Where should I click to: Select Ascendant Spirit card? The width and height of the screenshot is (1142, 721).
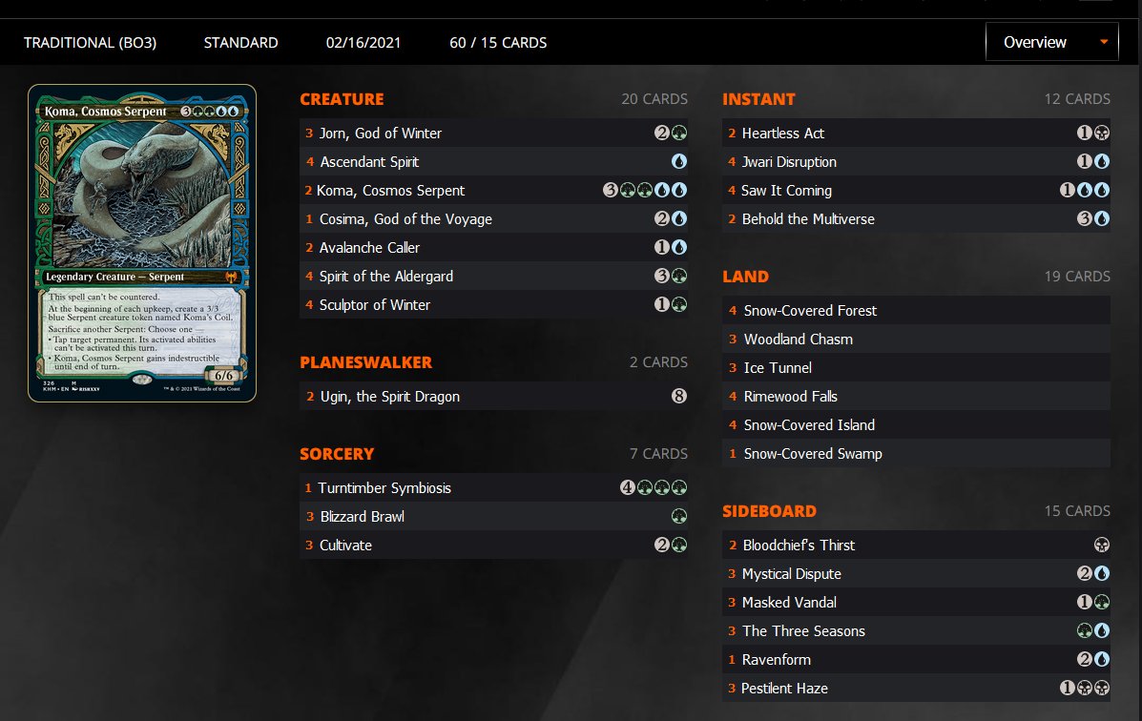494,162
